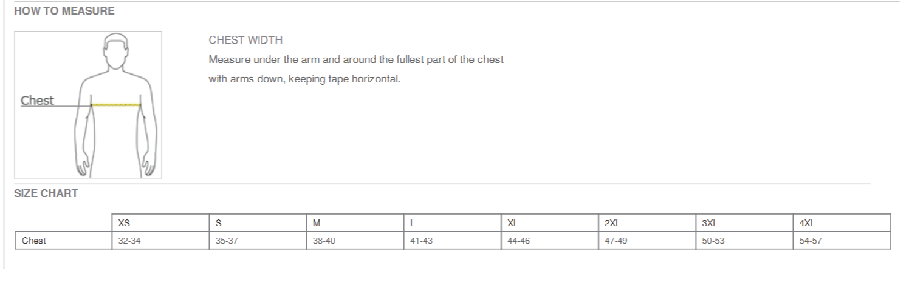This screenshot has width=909, height=294.
Task: Select the XL size column header
Action: tap(549, 223)
